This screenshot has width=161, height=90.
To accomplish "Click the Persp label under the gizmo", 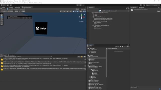I will 82,21.
